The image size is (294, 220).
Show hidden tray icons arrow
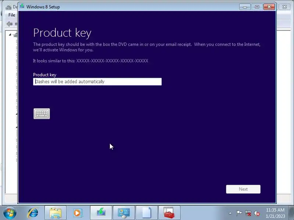[x=230, y=213]
